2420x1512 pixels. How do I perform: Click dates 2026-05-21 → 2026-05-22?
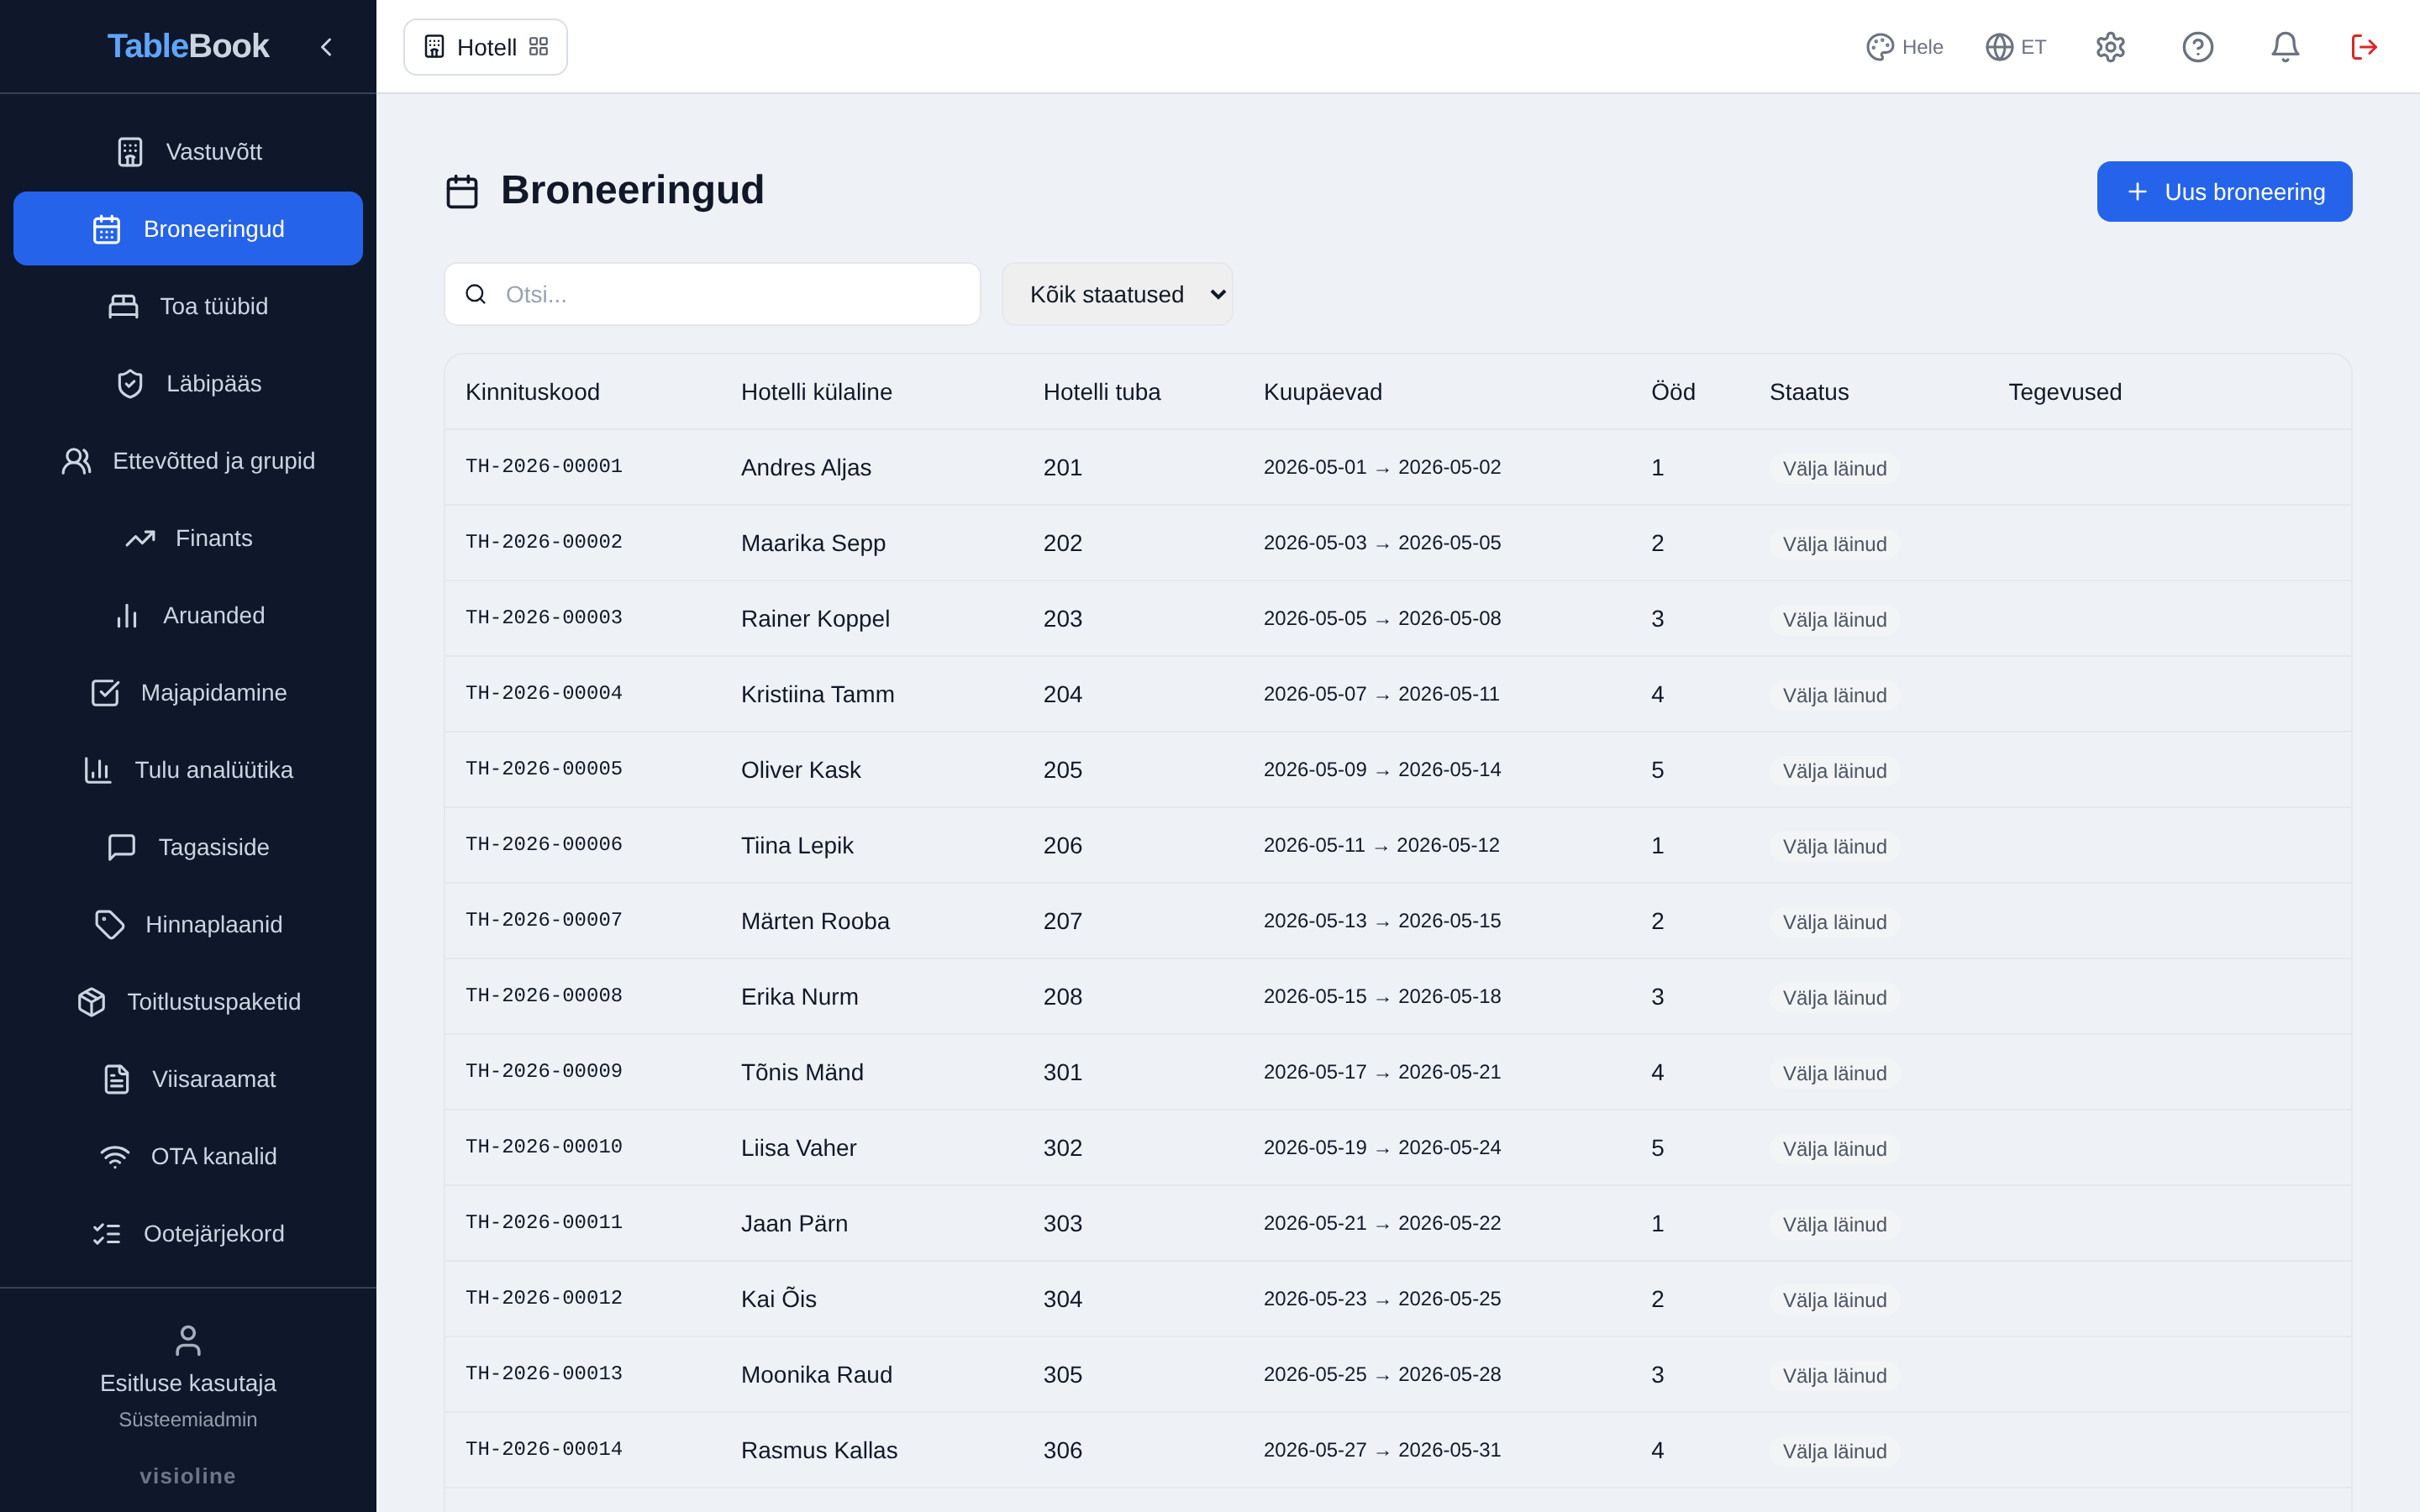coord(1382,1223)
